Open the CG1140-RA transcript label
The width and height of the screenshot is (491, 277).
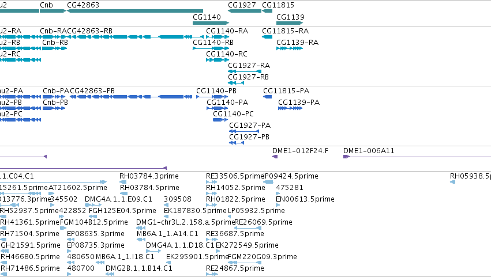[x=227, y=31]
